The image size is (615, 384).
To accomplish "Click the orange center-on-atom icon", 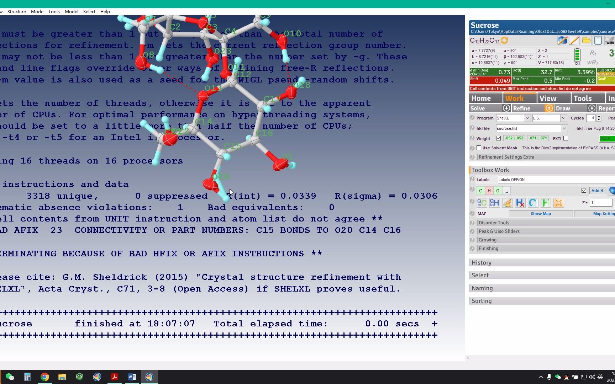I will click(x=558, y=203).
